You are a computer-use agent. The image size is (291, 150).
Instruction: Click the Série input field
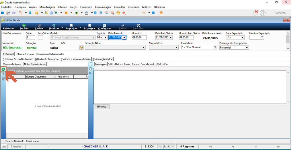31,38
